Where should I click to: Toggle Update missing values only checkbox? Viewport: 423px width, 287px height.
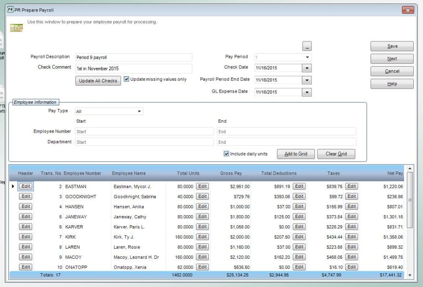[126, 79]
